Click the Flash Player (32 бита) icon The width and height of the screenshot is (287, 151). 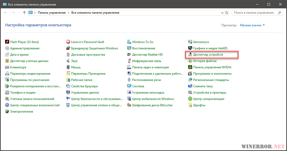coord(7,42)
